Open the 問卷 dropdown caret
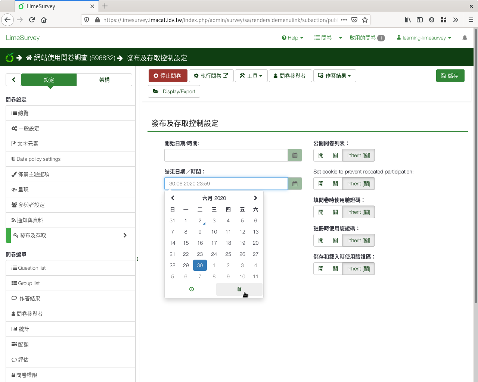Image resolution: width=478 pixels, height=382 pixels. [x=341, y=38]
